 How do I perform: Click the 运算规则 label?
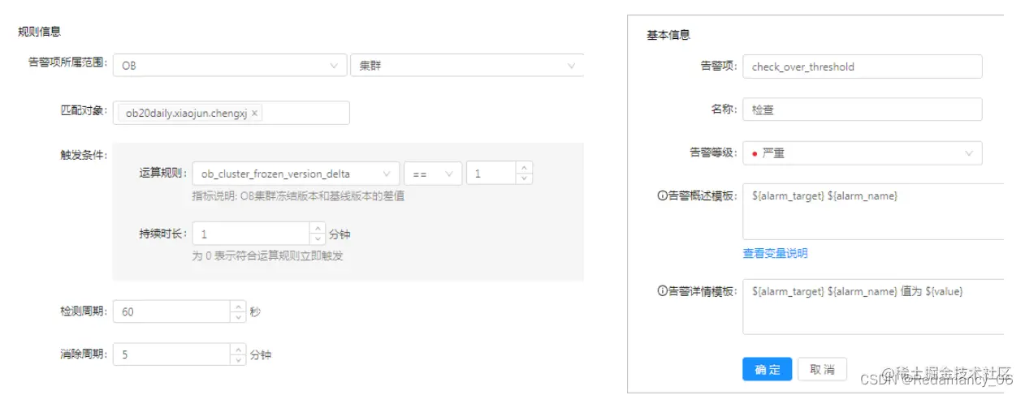point(163,173)
